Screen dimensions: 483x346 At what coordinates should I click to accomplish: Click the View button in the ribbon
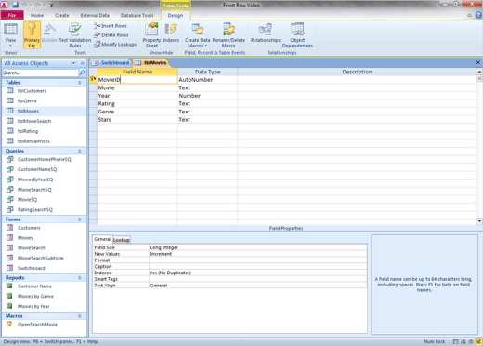click(x=10, y=34)
